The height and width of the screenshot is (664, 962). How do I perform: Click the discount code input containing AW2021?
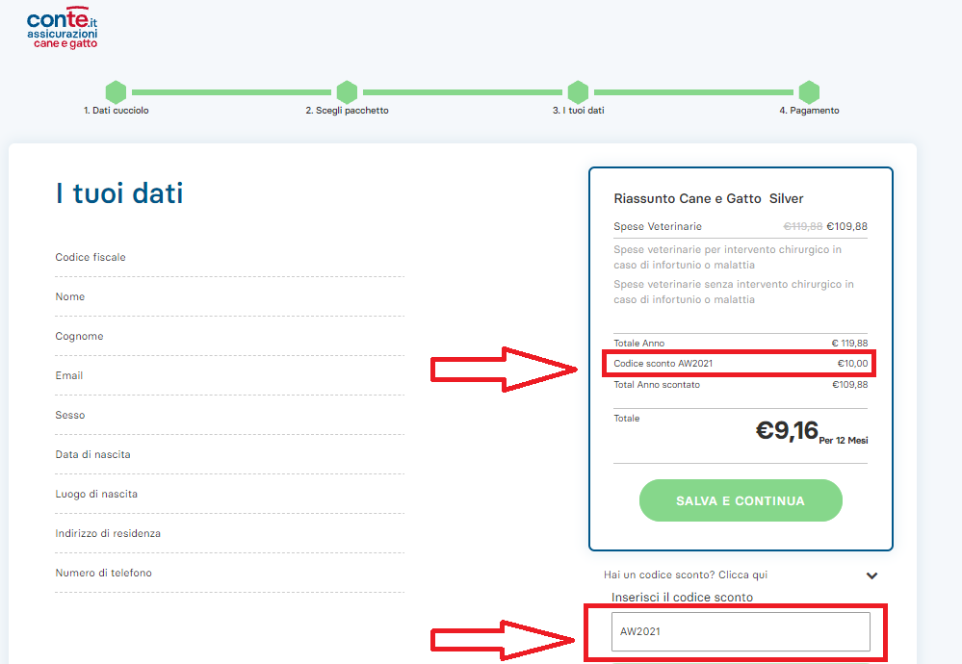click(x=741, y=631)
